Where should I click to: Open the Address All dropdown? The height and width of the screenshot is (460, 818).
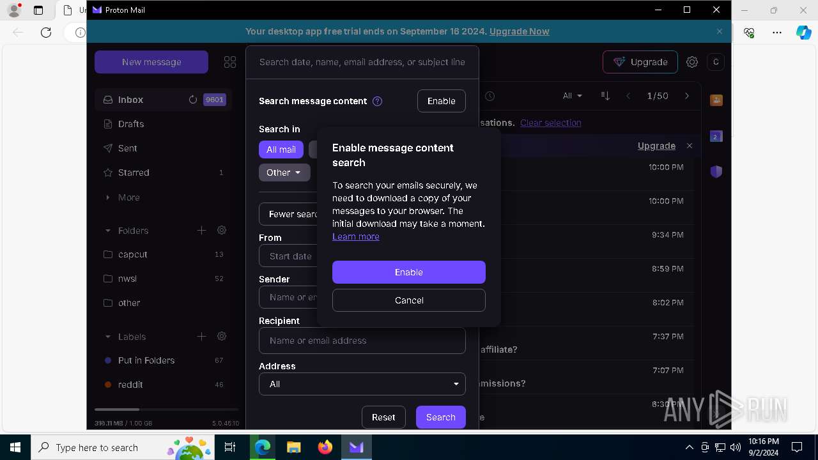click(x=362, y=384)
